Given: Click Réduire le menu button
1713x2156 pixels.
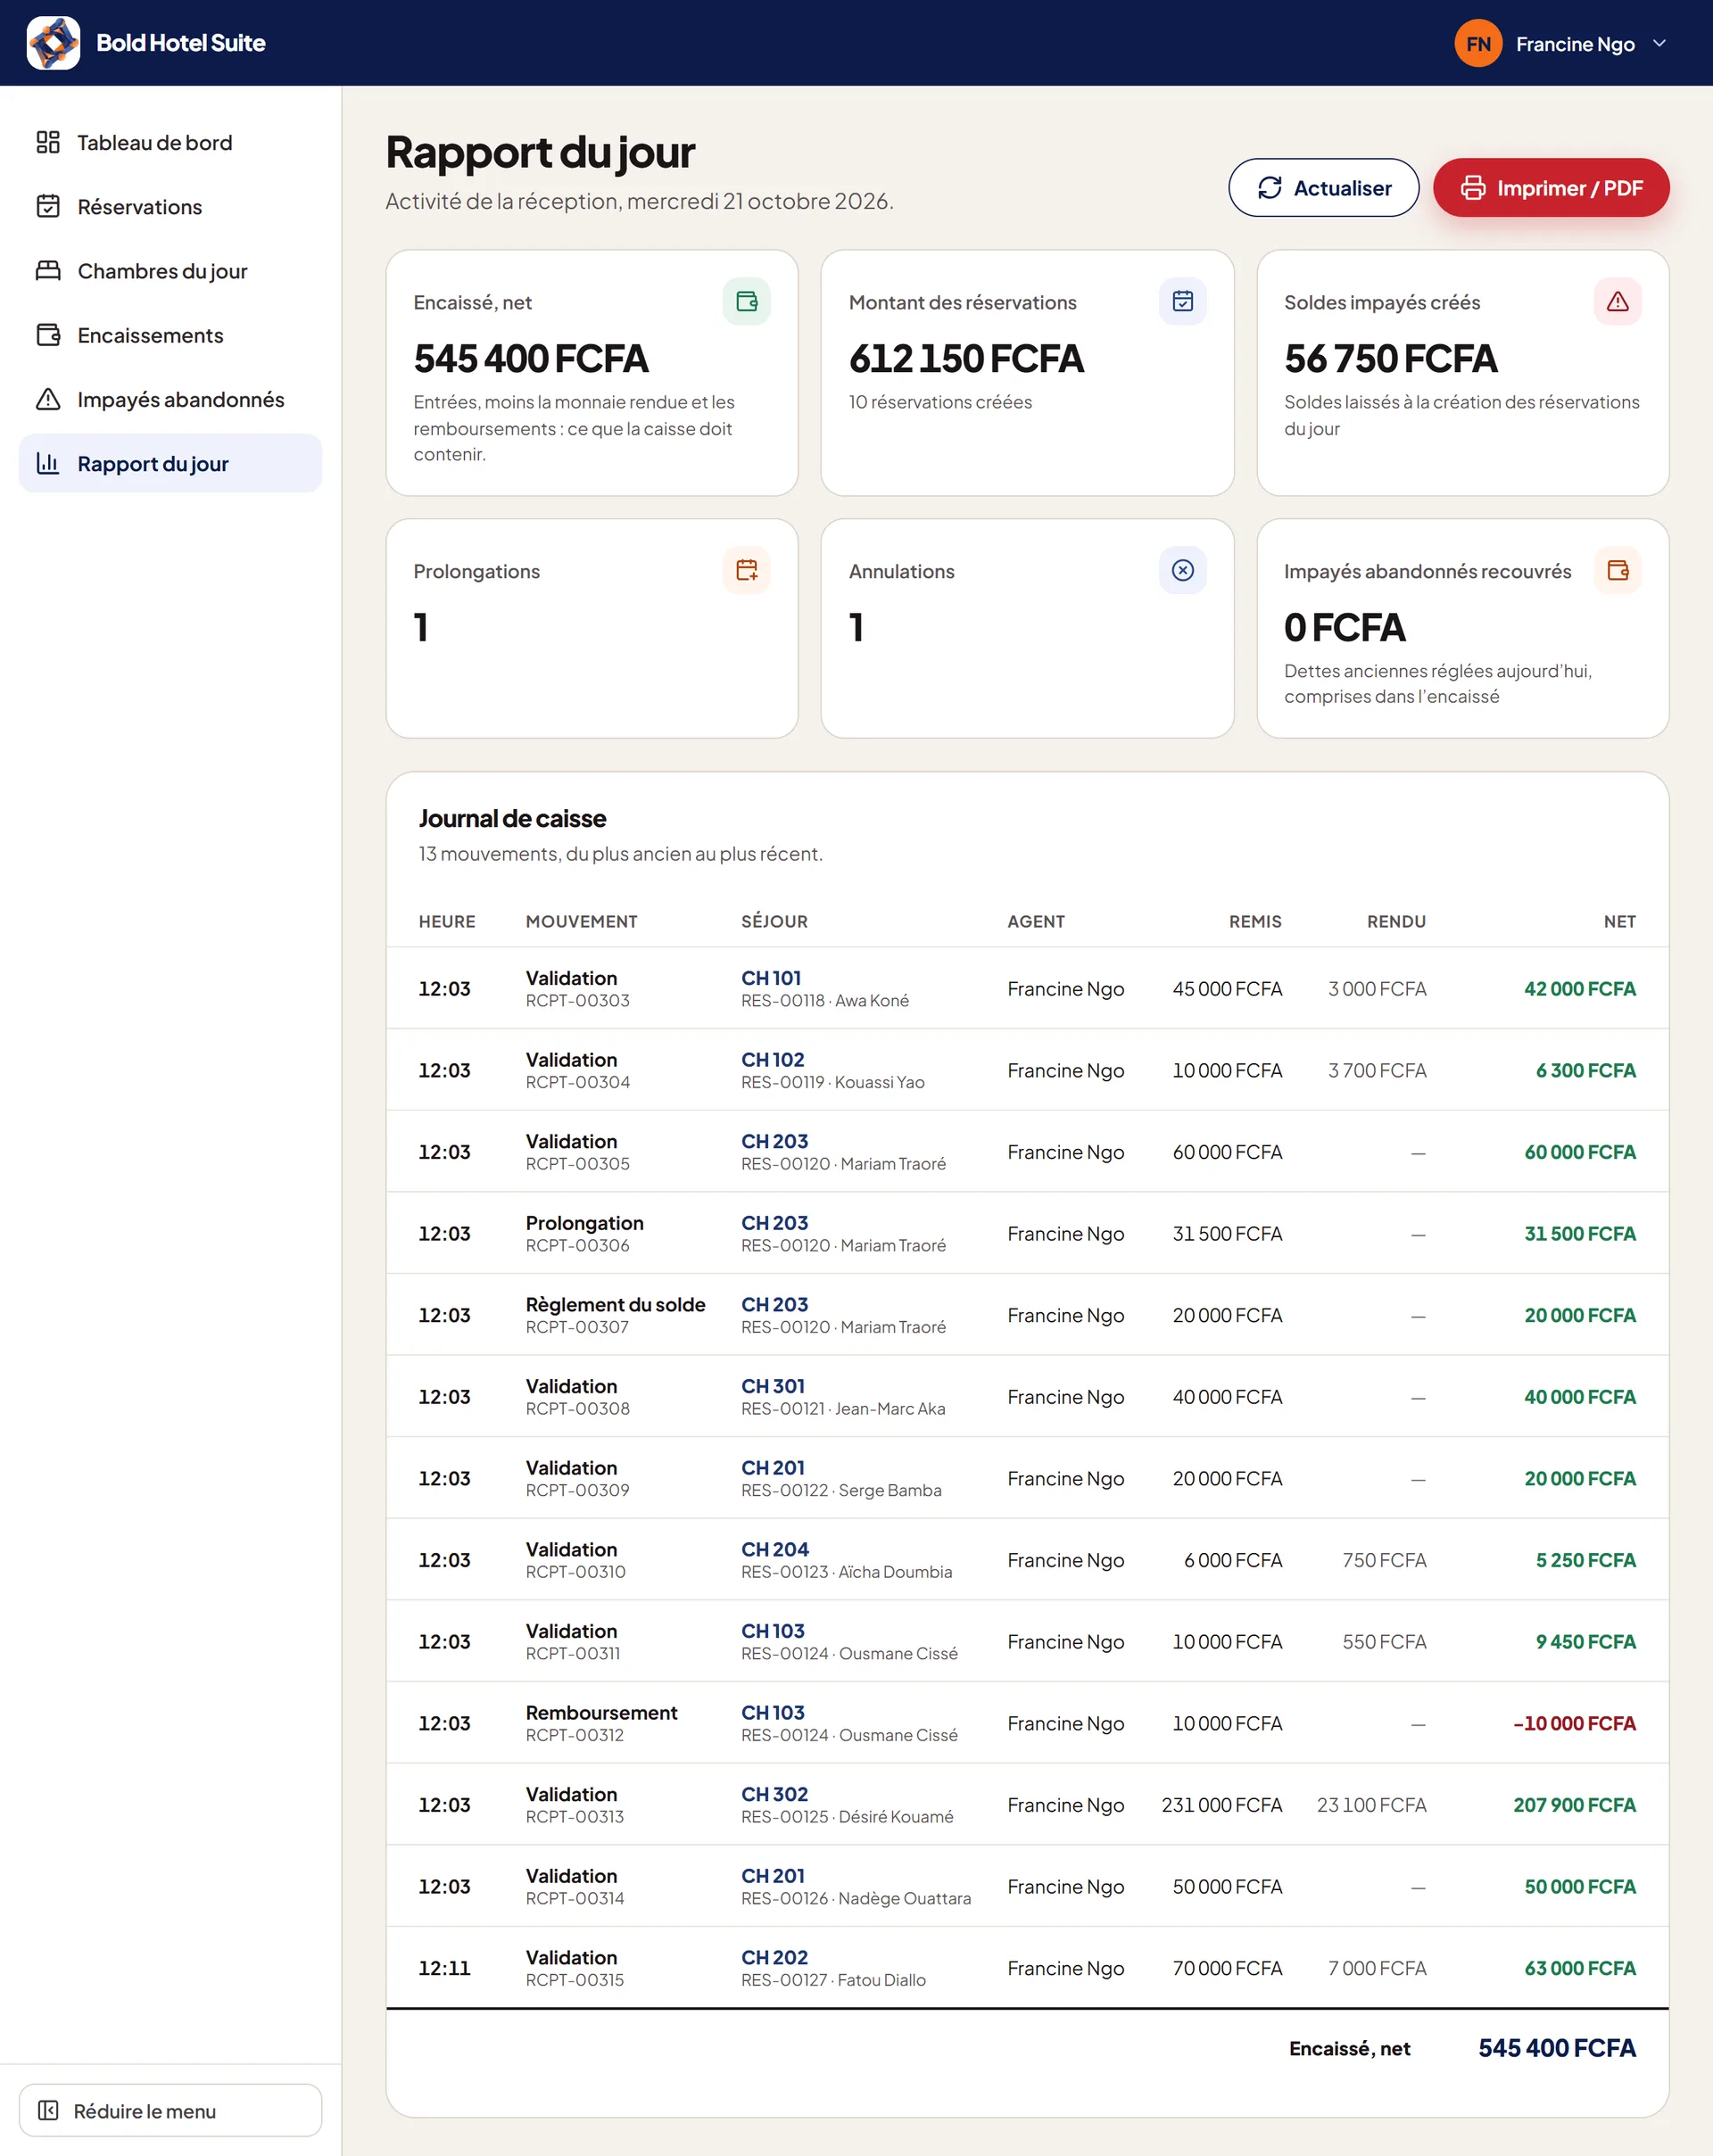Looking at the screenshot, I should click(170, 2111).
